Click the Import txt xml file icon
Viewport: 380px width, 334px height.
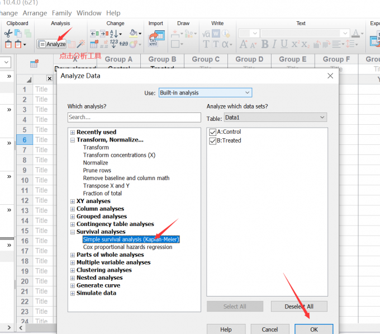tap(156, 39)
